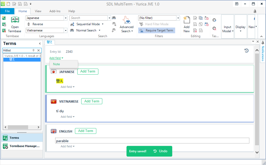Click the edit entry pencil icon in Editing group
Image resolution: width=266 pixels, height=165 pixels.
[x=195, y=18]
